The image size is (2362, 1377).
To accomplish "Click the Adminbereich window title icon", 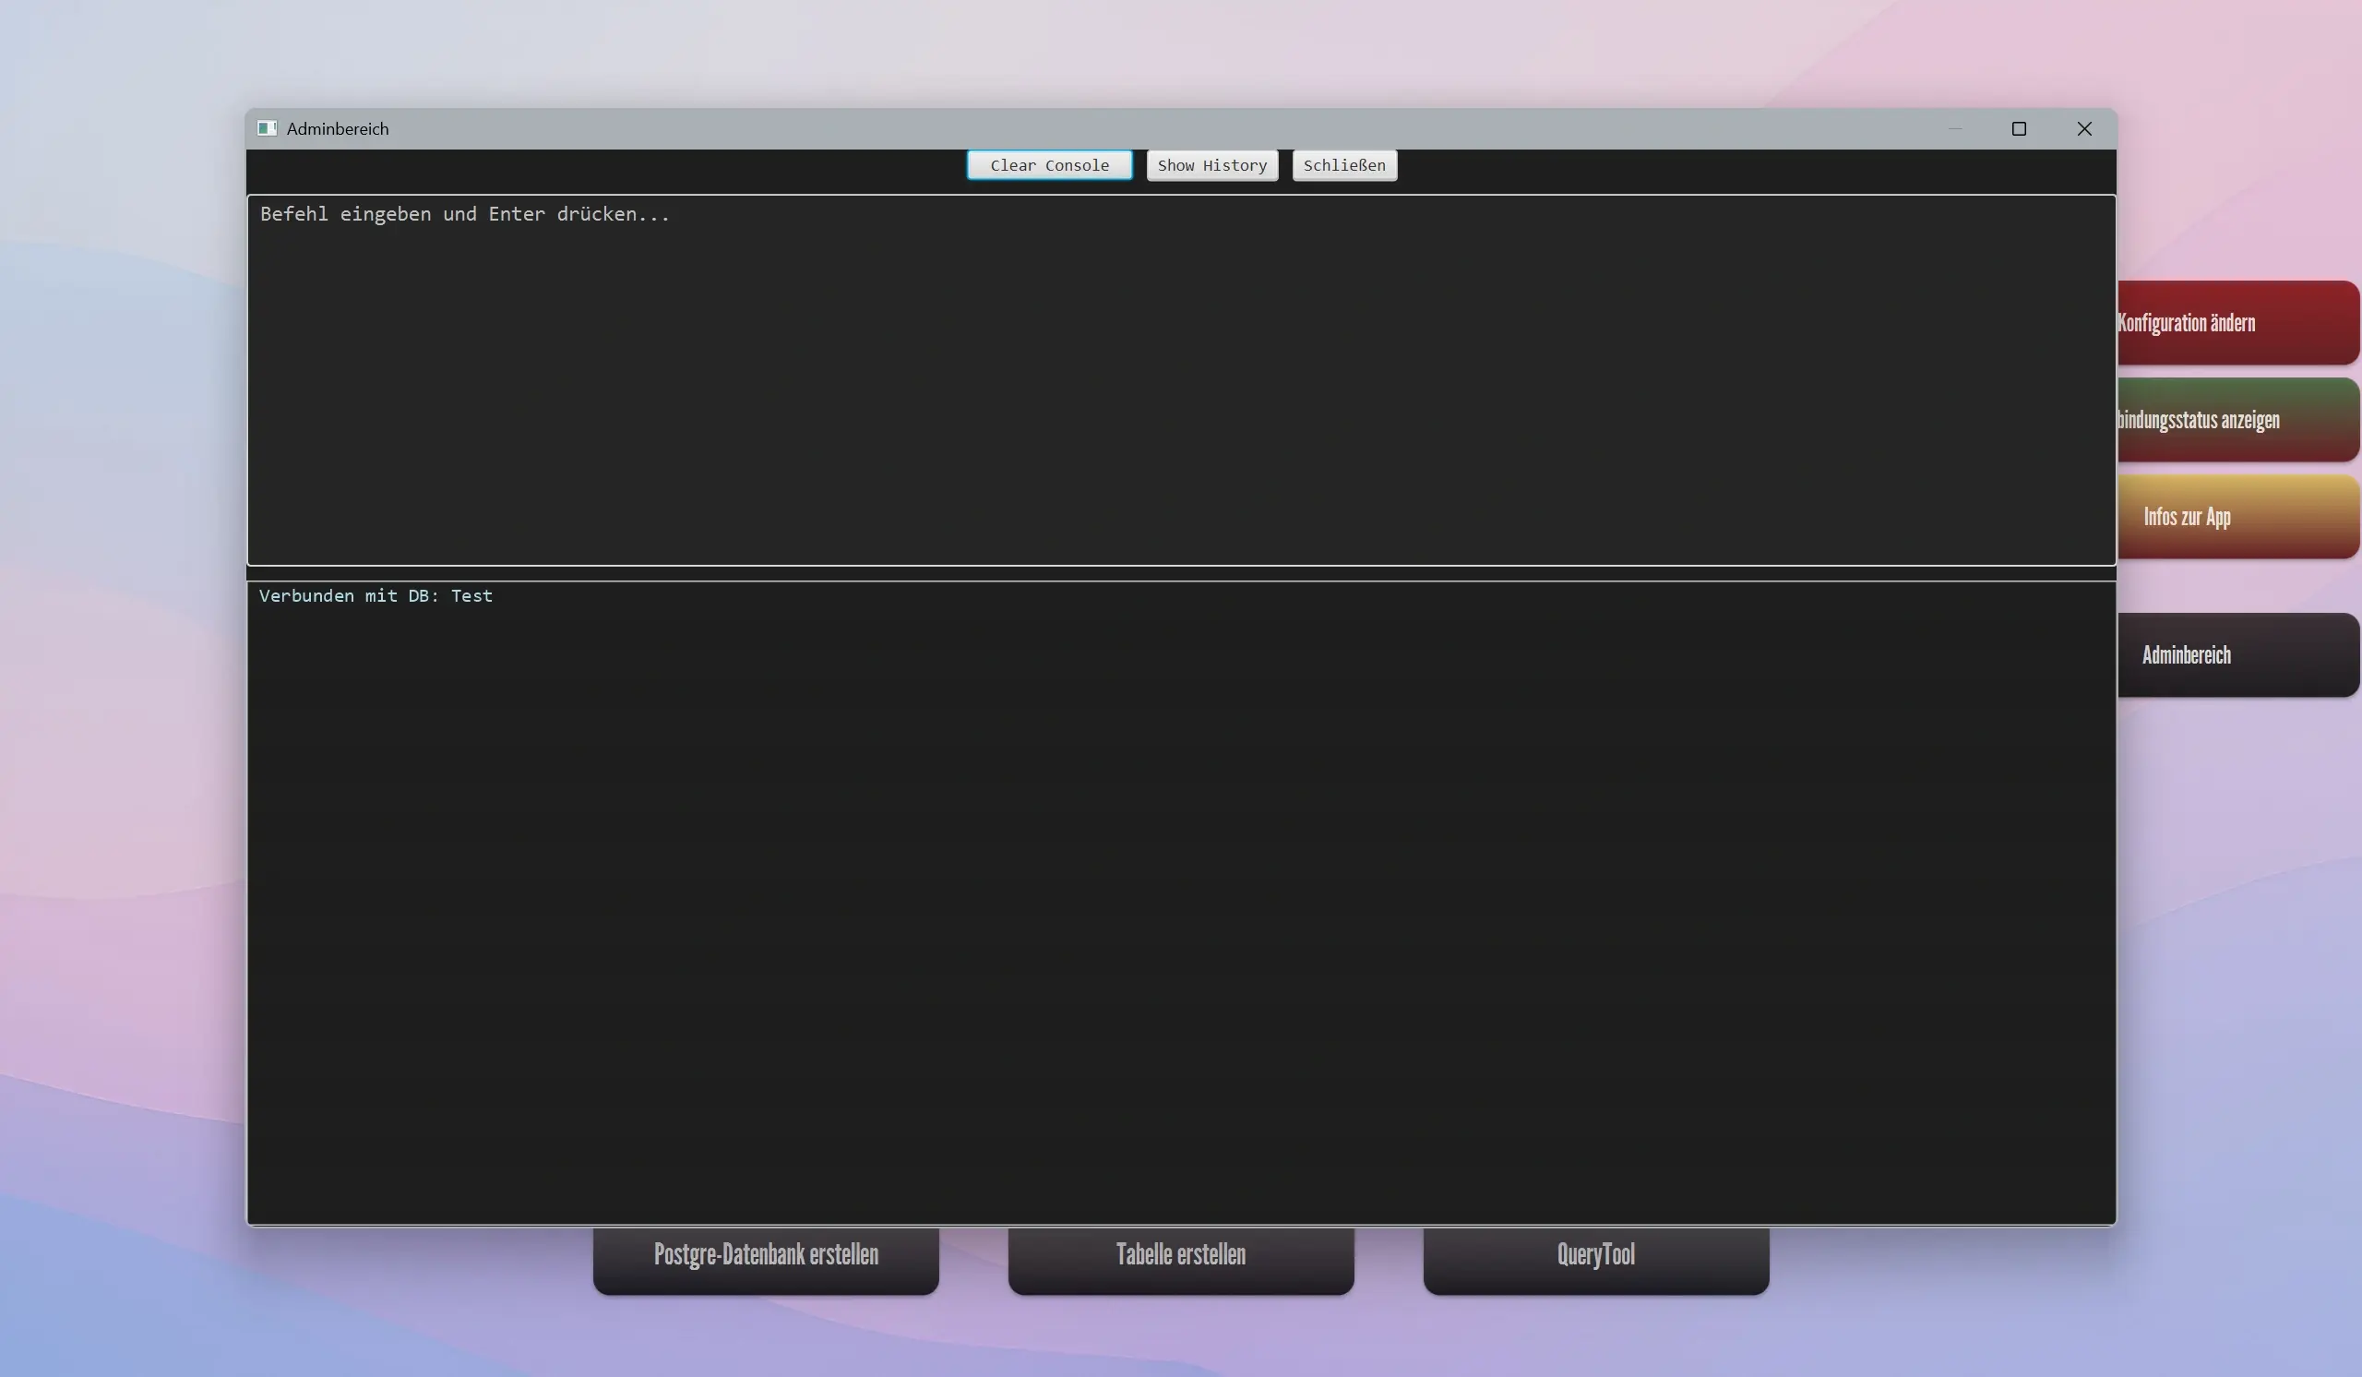I will [x=268, y=128].
